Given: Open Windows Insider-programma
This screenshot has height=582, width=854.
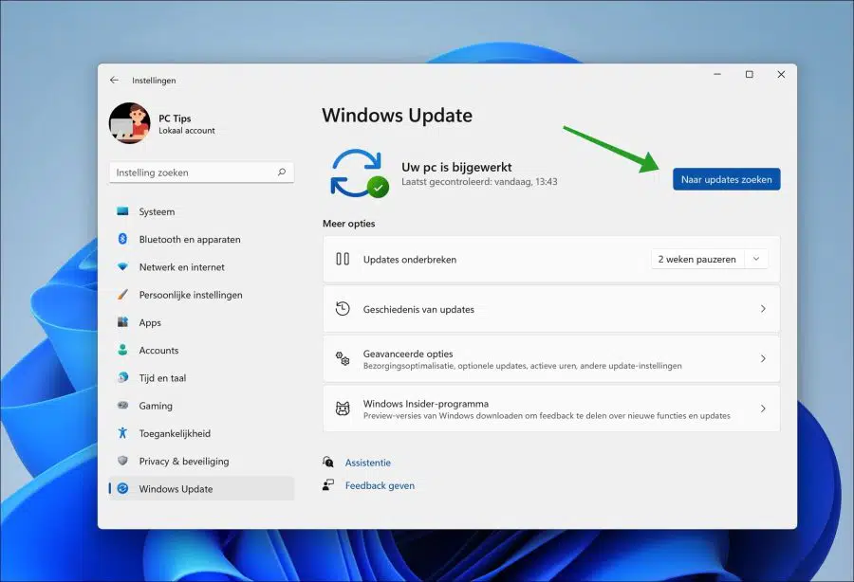Looking at the screenshot, I should [551, 409].
